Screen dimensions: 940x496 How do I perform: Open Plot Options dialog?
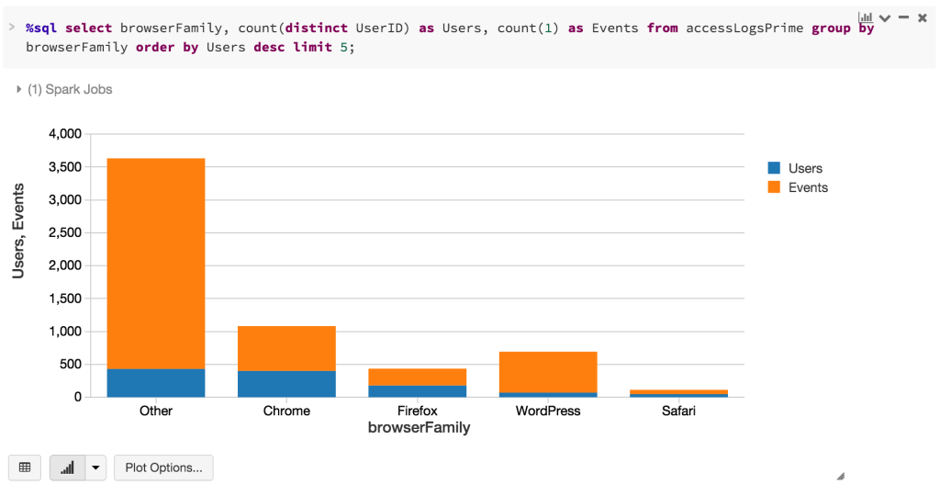click(164, 468)
